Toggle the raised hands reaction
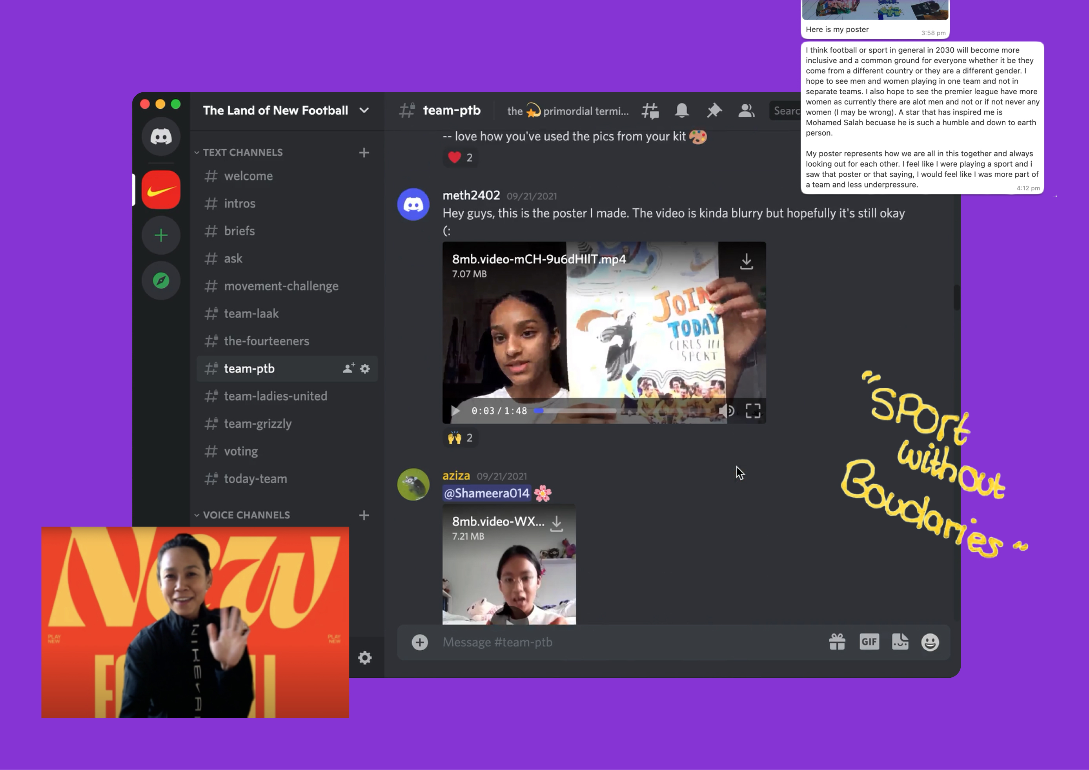 coord(460,438)
